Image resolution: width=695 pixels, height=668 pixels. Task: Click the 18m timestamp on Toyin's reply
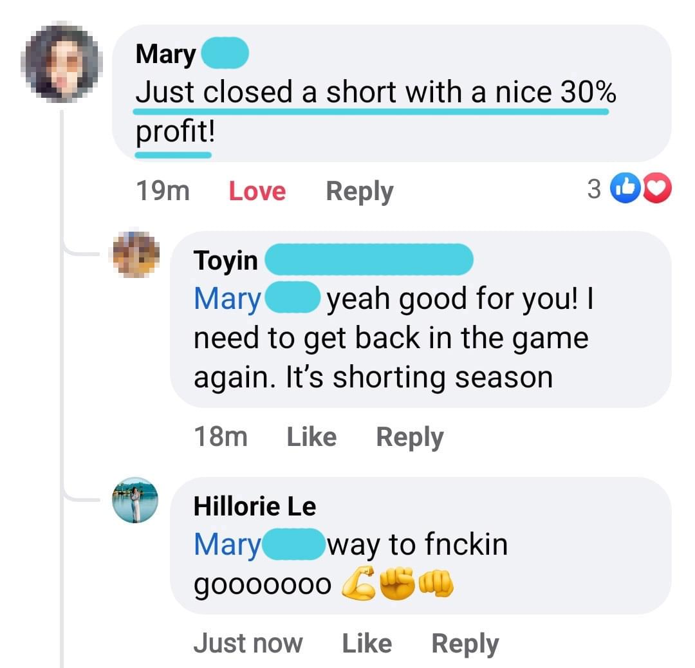tap(220, 436)
